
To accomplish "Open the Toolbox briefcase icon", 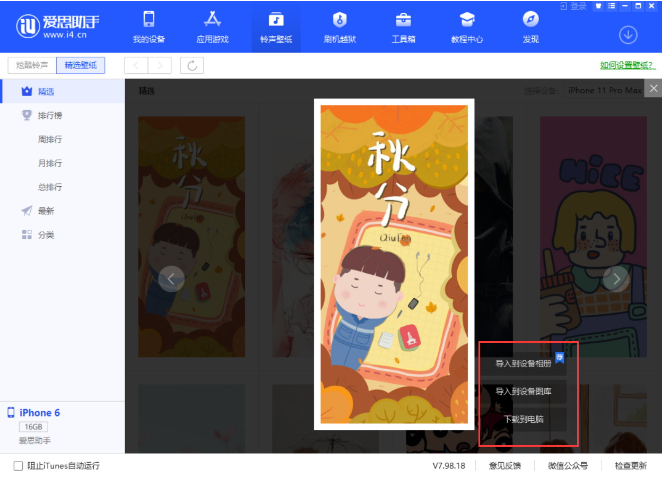I will [403, 20].
